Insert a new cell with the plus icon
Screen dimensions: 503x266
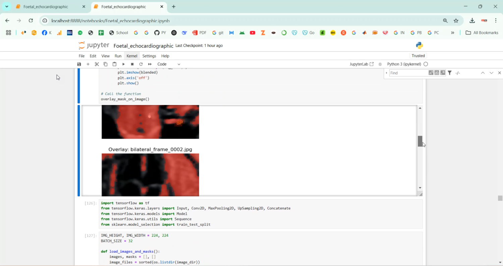tap(88, 64)
